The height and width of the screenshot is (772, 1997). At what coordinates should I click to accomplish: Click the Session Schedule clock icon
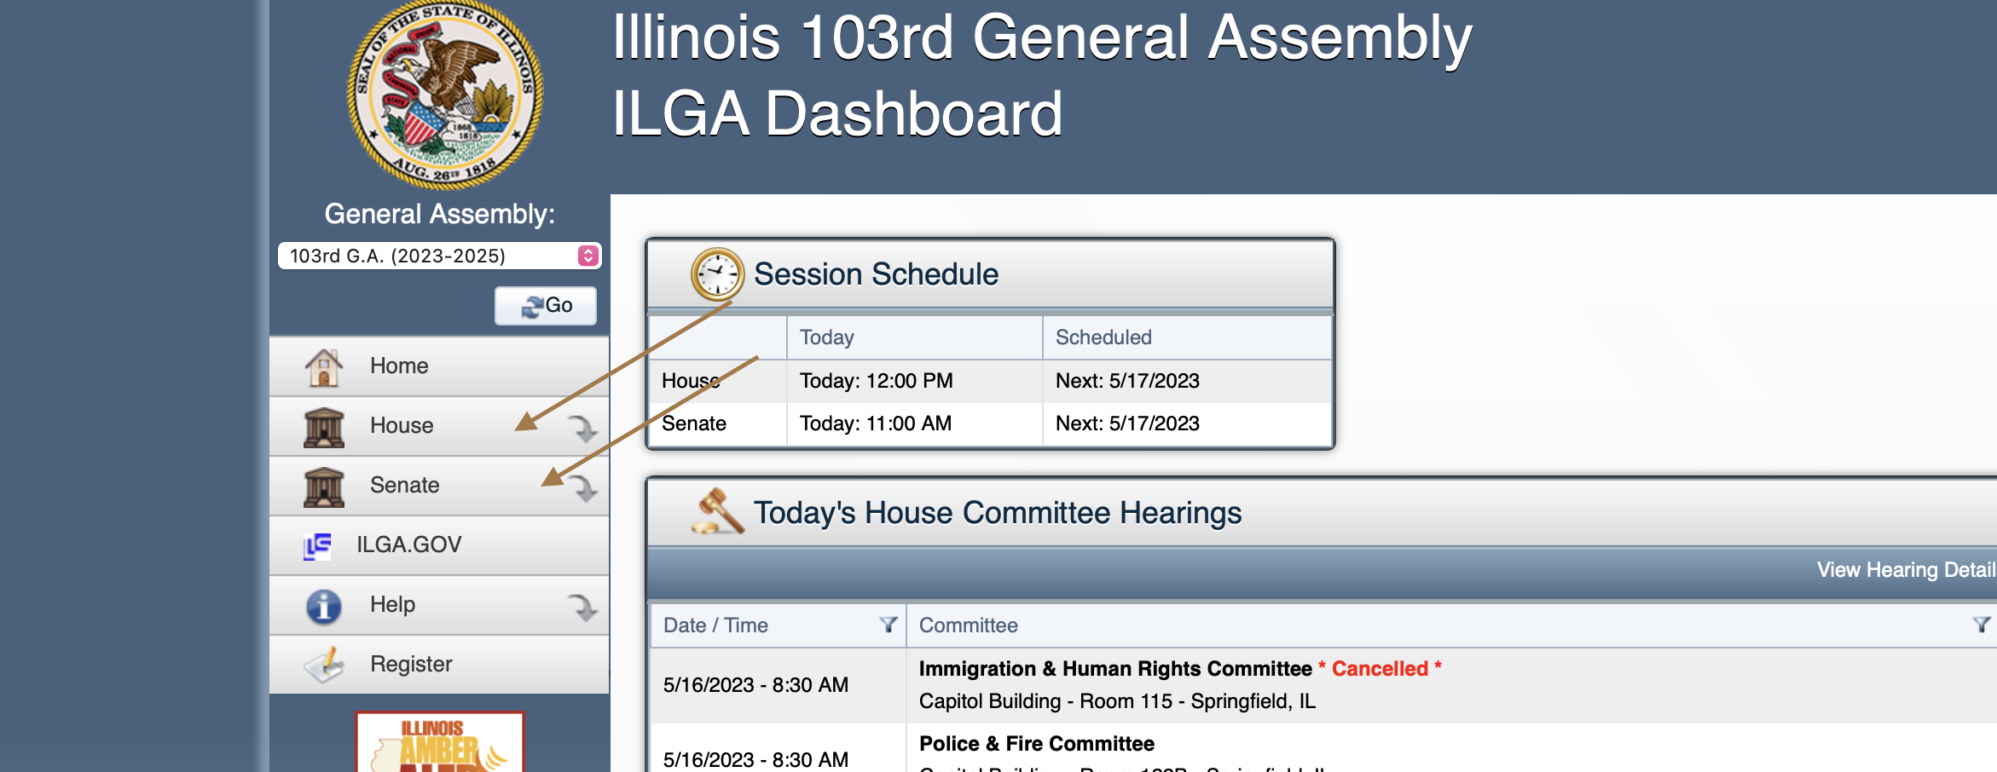point(717,274)
